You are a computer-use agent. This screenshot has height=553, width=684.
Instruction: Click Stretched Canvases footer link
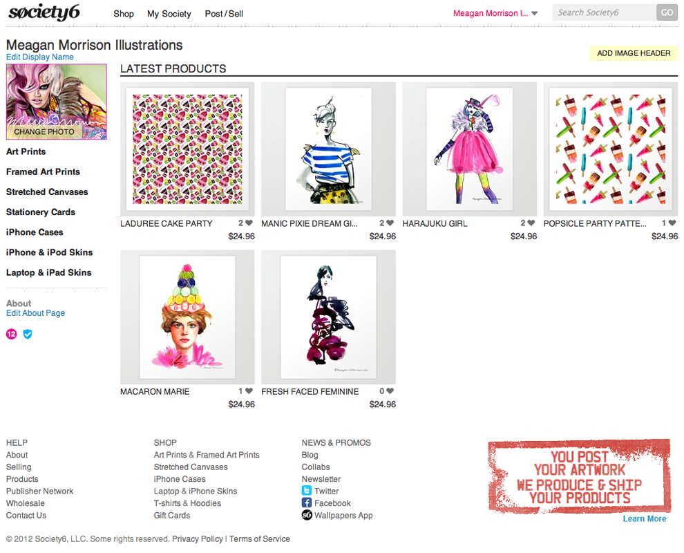pyautogui.click(x=191, y=467)
